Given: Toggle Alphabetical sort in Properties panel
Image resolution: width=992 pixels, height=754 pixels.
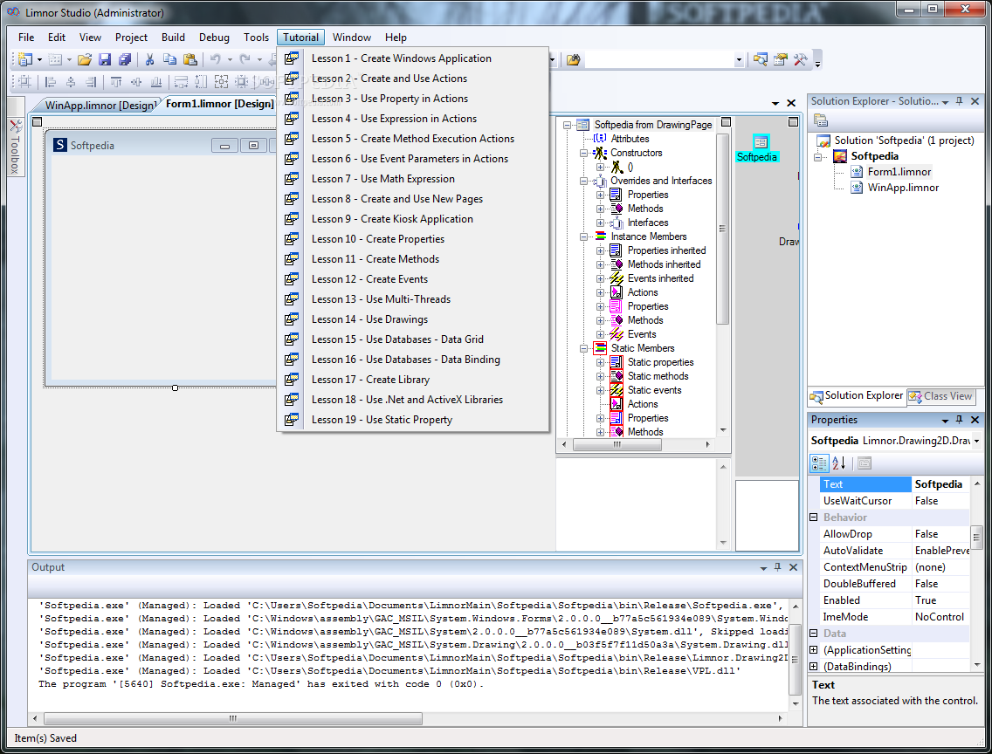Looking at the screenshot, I should (839, 463).
